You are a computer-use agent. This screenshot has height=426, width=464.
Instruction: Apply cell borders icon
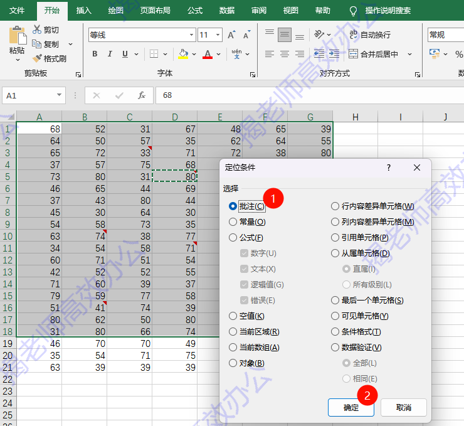pyautogui.click(x=154, y=54)
